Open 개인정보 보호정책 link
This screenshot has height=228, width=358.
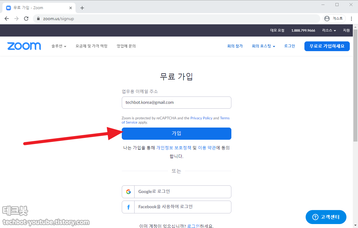(x=174, y=148)
